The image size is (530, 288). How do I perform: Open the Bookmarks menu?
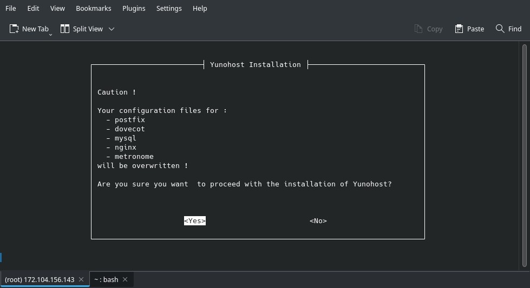click(93, 8)
